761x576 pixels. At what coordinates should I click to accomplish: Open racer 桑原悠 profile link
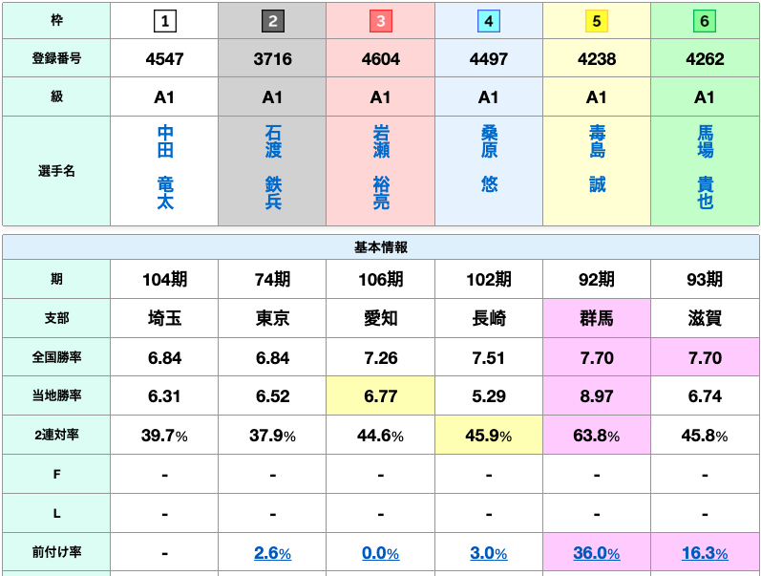pyautogui.click(x=489, y=159)
